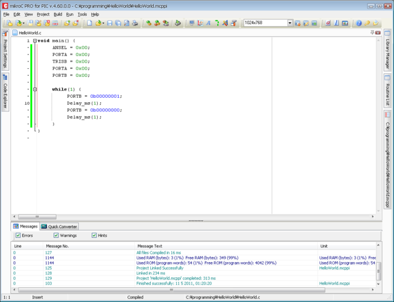Click the Open Project folder icon
Screen dimensions: 394x302
(18, 23)
